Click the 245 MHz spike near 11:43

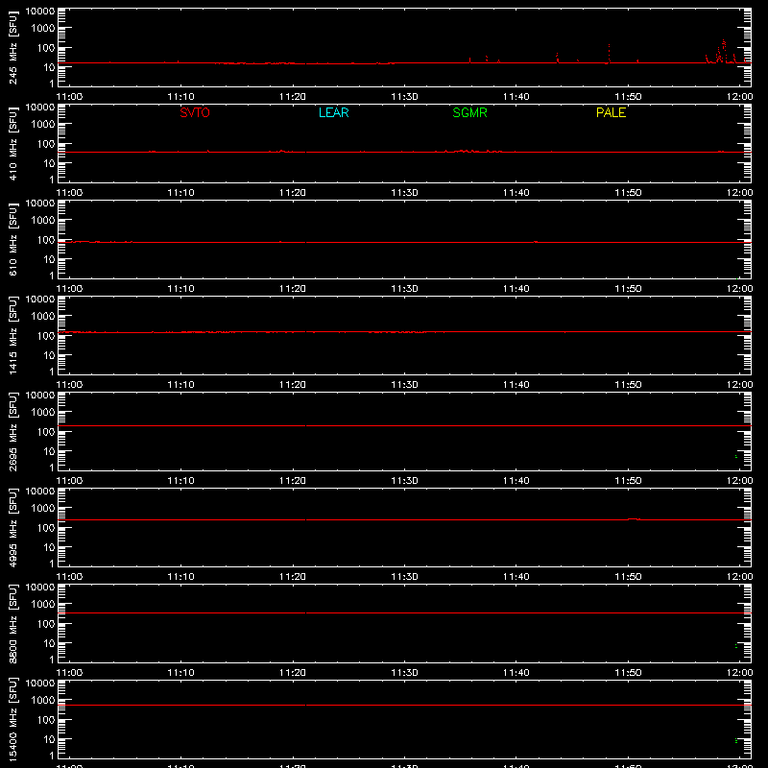[558, 58]
